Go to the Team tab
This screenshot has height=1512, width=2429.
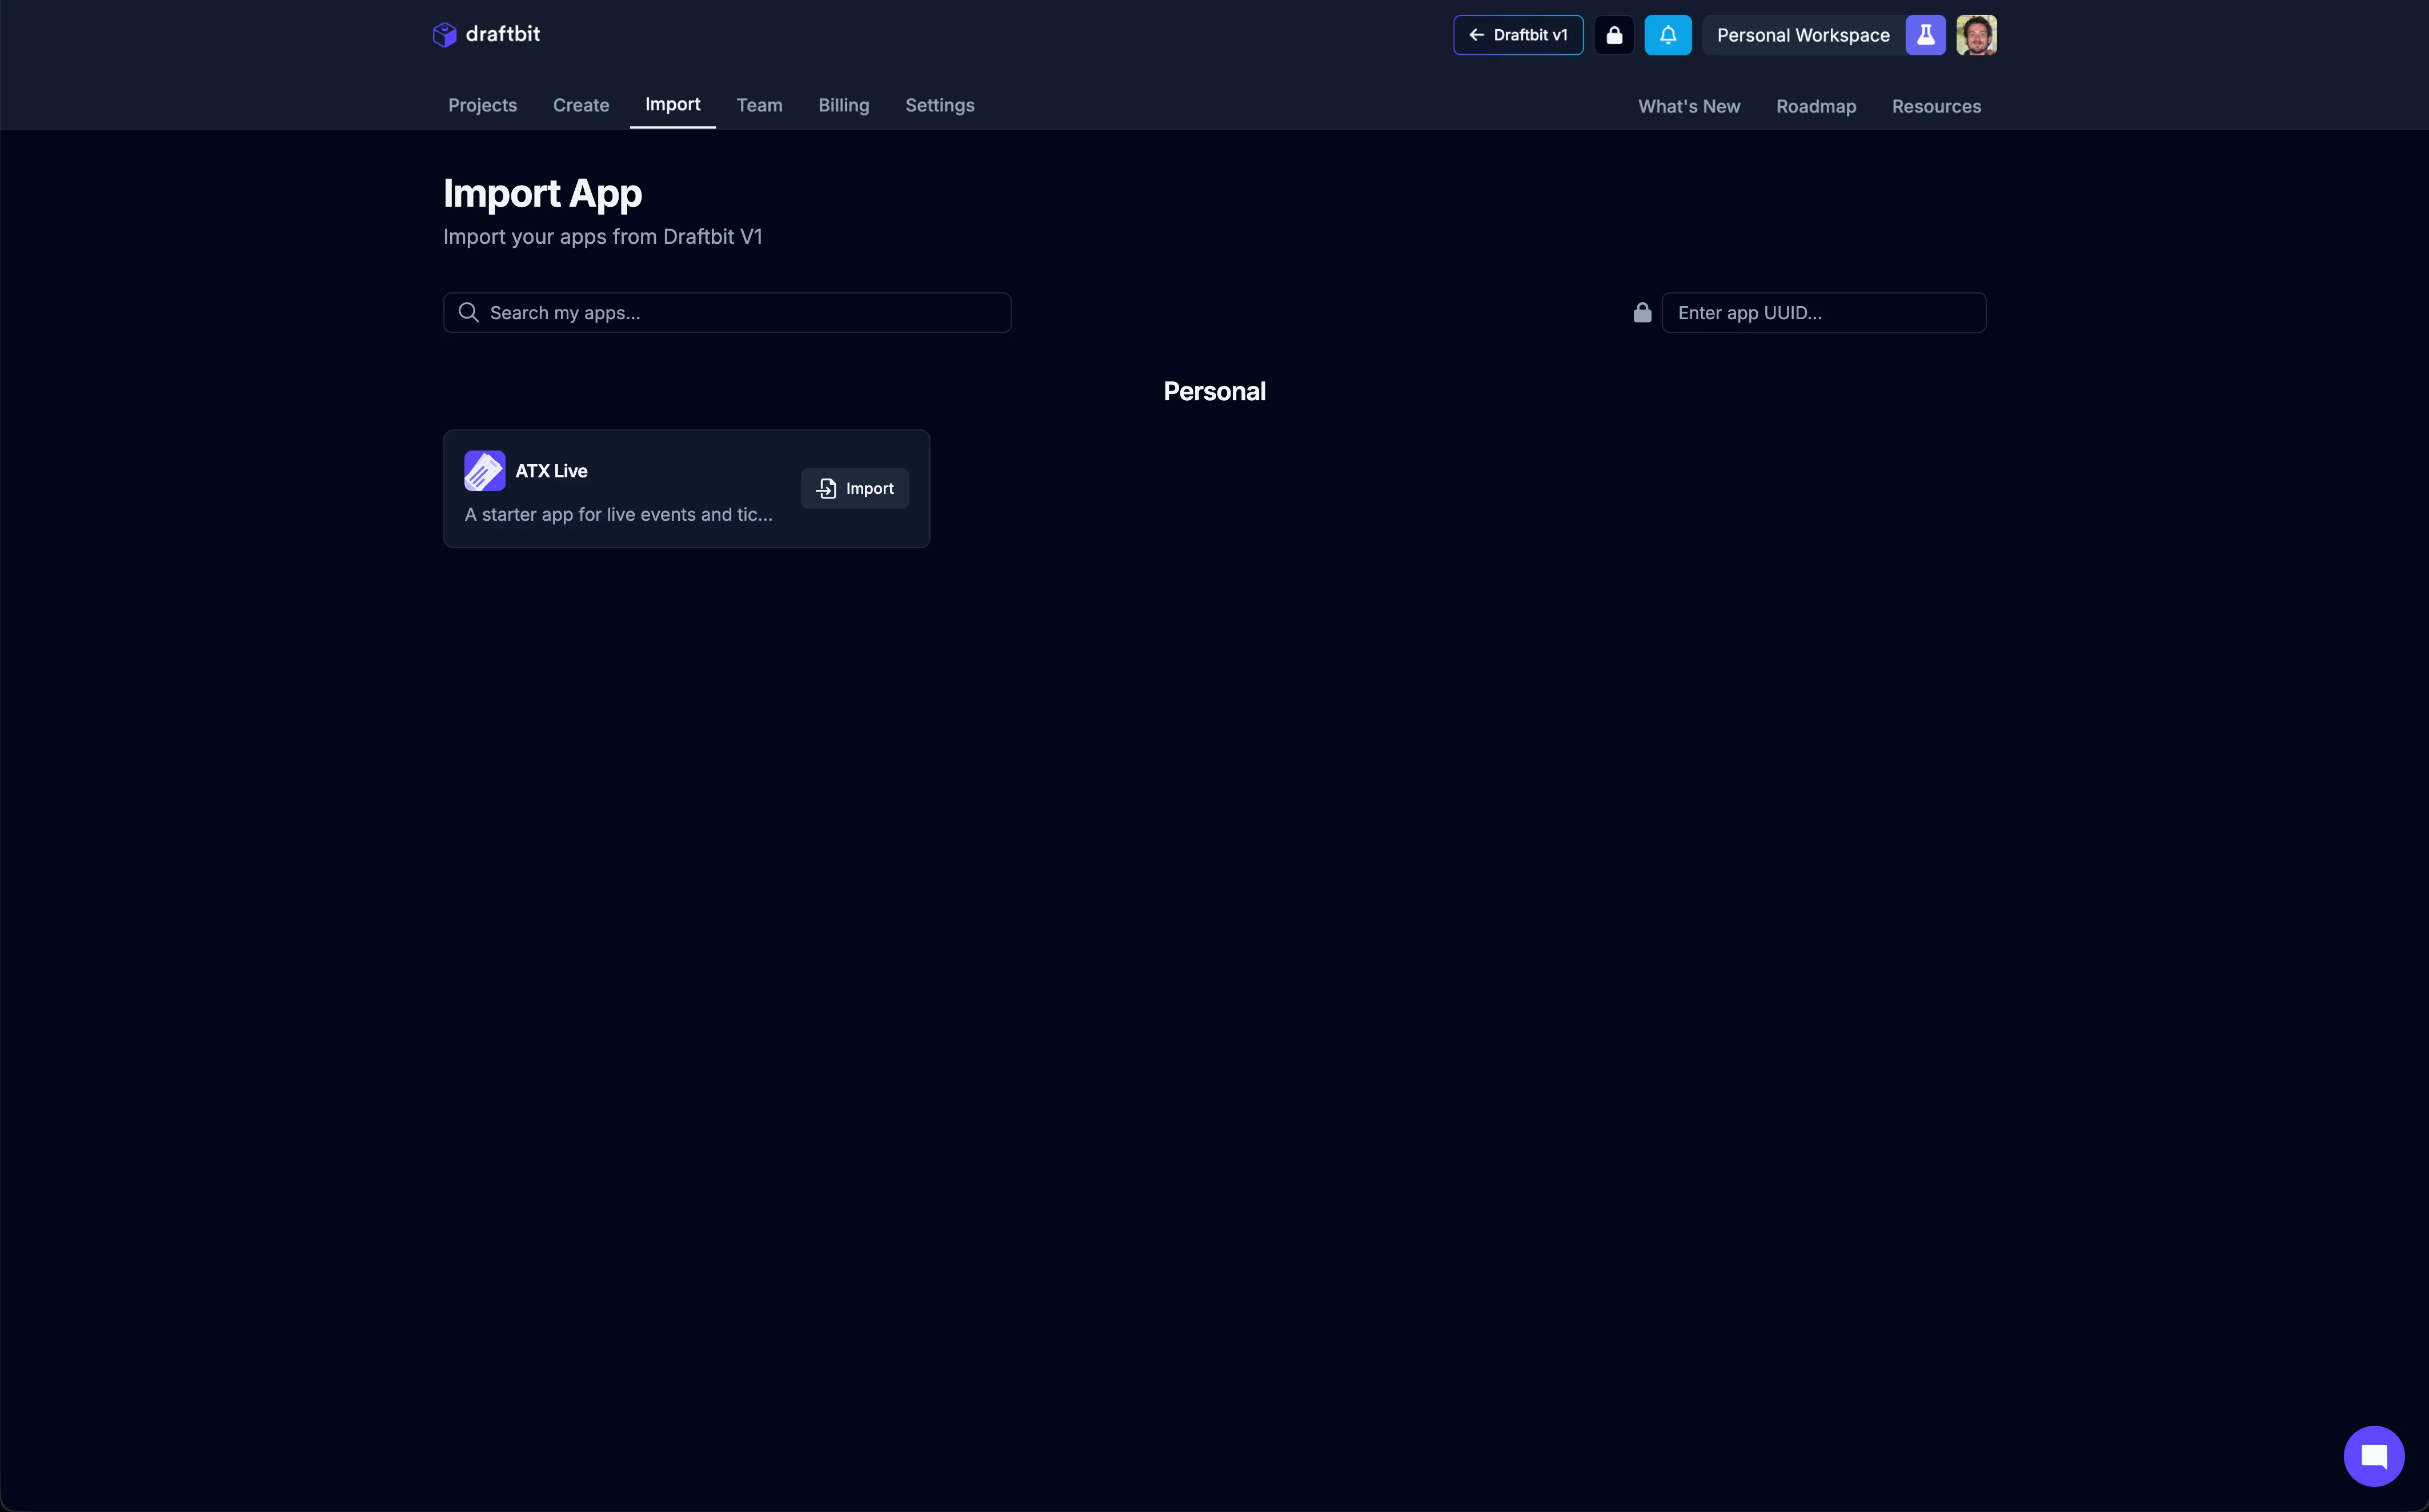[x=758, y=105]
